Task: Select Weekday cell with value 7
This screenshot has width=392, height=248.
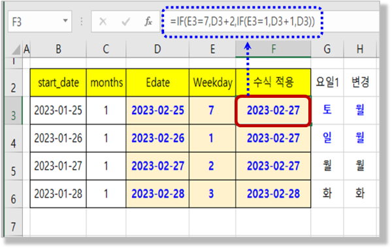Action: [212, 110]
